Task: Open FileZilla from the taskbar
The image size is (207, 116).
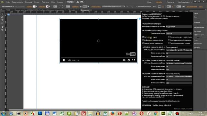Action: [83, 113]
